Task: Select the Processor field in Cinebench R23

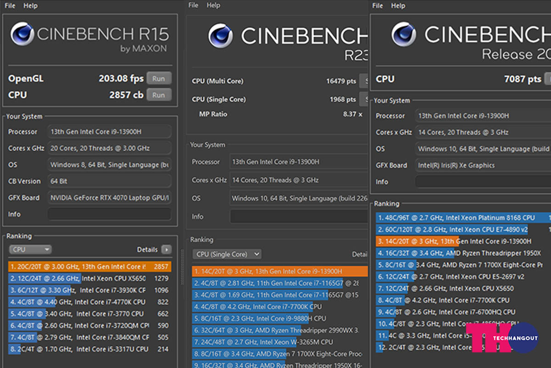Action: point(299,162)
